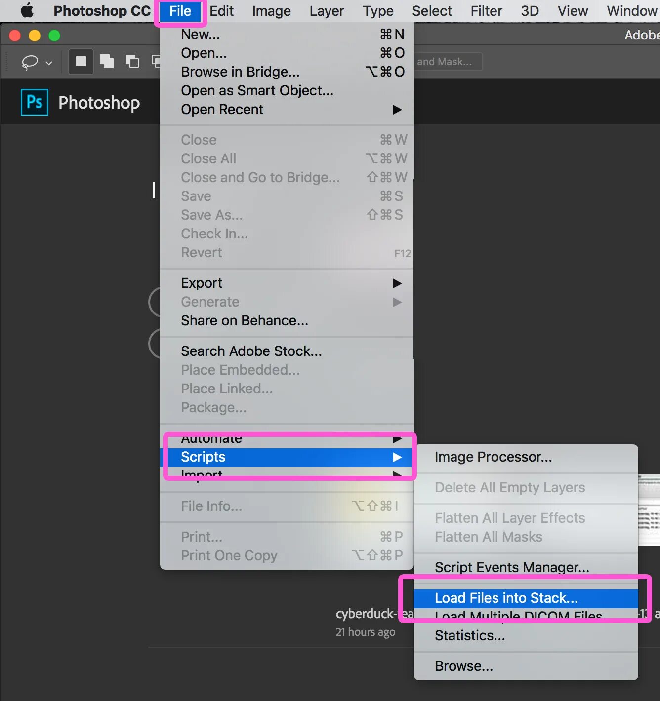Open the Window menu
The image size is (660, 701).
coord(632,11)
